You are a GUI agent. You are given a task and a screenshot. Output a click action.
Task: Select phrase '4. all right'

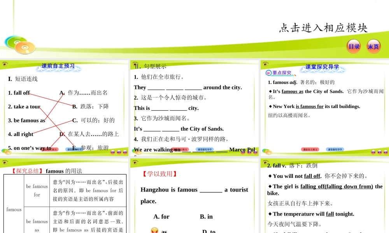point(21,134)
